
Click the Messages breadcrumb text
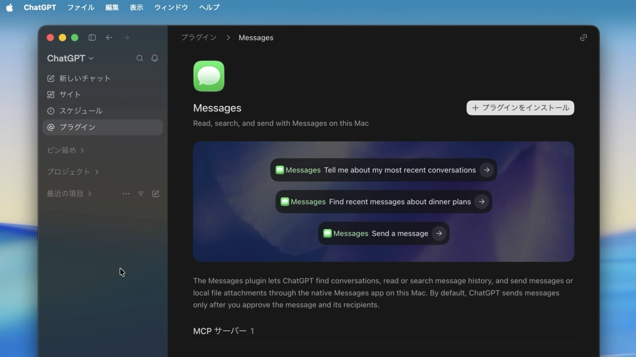(256, 38)
